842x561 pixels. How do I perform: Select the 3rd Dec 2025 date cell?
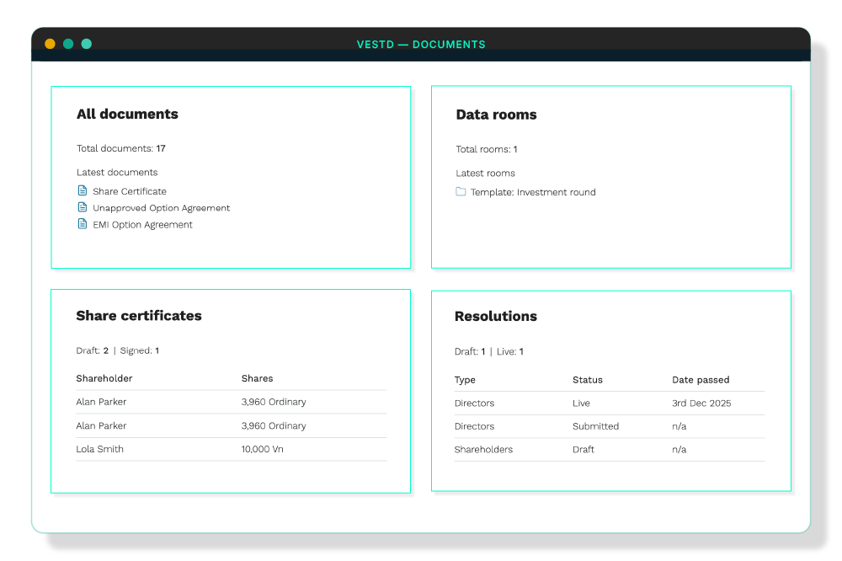click(x=702, y=403)
